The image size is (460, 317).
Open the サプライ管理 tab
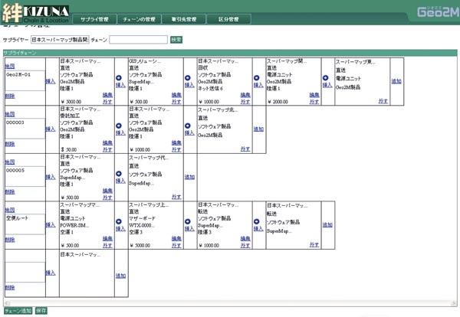[x=94, y=19]
